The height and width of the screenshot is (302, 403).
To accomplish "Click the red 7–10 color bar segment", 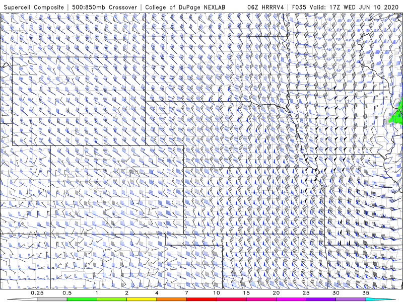I will point(201,299).
